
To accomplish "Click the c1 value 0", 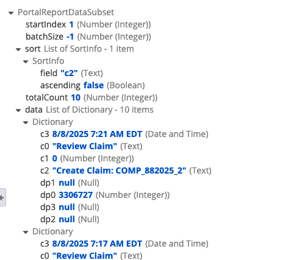I will point(55,158).
